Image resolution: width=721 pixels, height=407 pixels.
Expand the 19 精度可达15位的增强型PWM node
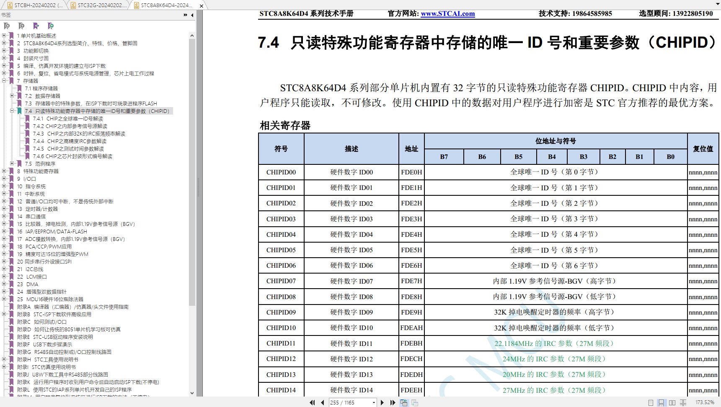4,254
